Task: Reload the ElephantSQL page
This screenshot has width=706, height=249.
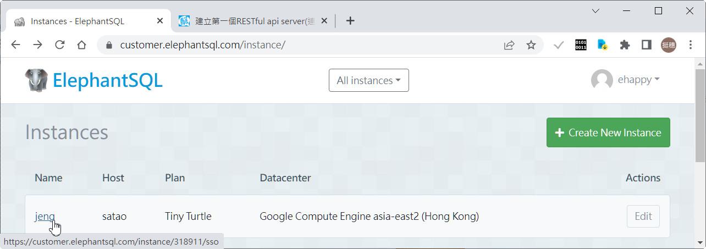Action: click(x=59, y=45)
